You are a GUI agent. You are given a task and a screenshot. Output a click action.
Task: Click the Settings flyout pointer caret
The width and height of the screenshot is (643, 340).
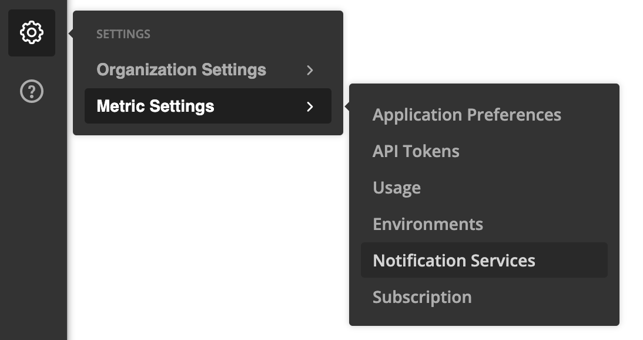click(71, 33)
